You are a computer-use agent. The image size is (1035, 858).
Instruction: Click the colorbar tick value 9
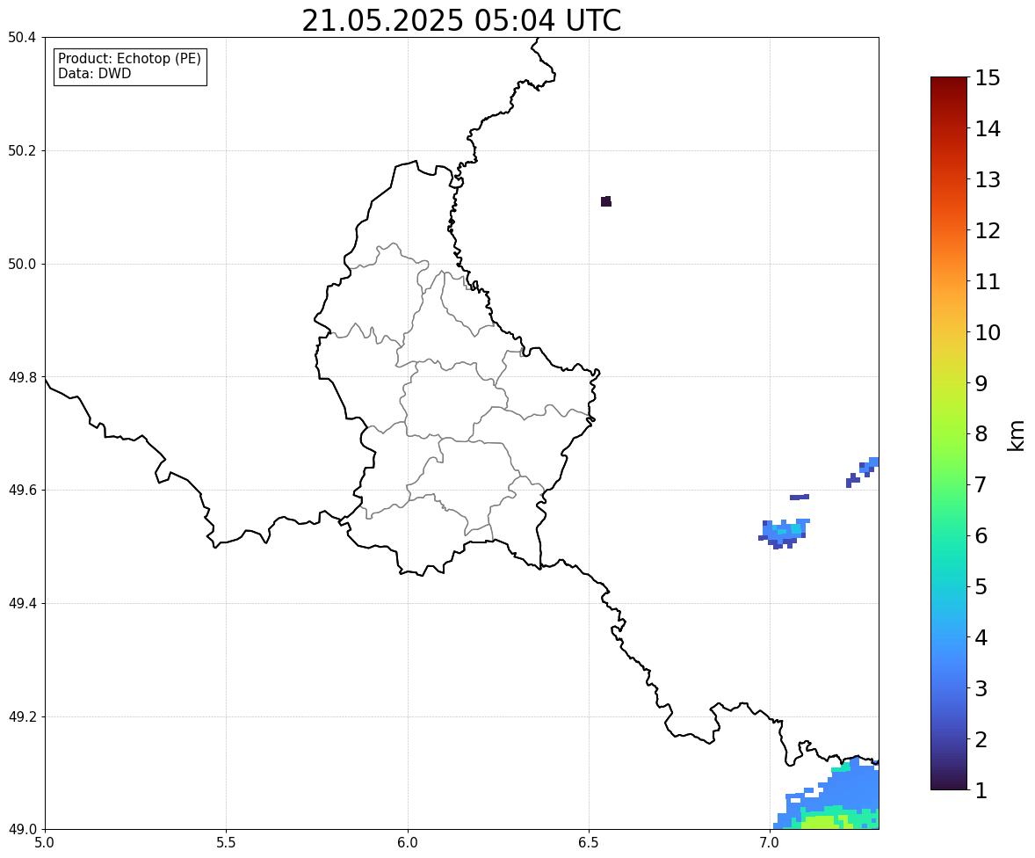[981, 383]
